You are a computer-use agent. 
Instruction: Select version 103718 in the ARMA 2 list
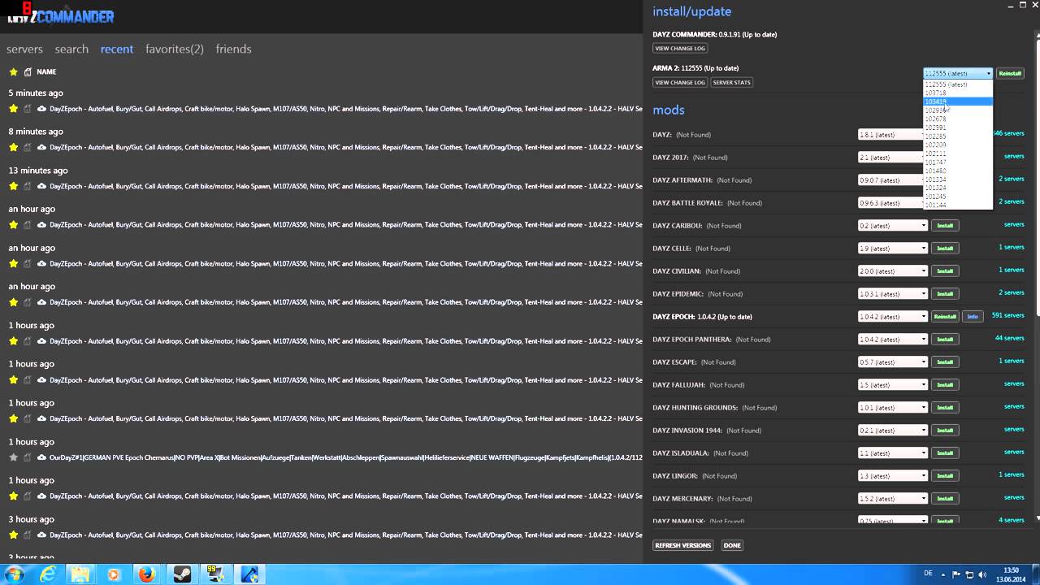pos(958,93)
